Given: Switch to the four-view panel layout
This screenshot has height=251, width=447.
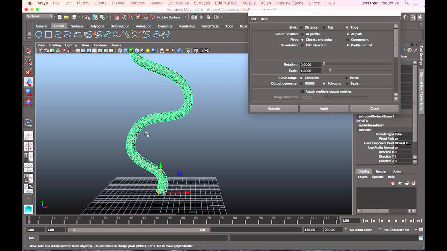Looking at the screenshot, I should pos(29,146).
